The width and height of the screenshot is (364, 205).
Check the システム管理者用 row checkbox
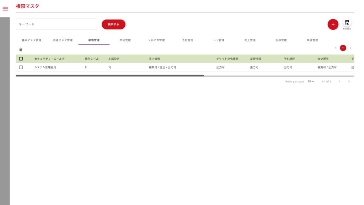click(x=21, y=67)
